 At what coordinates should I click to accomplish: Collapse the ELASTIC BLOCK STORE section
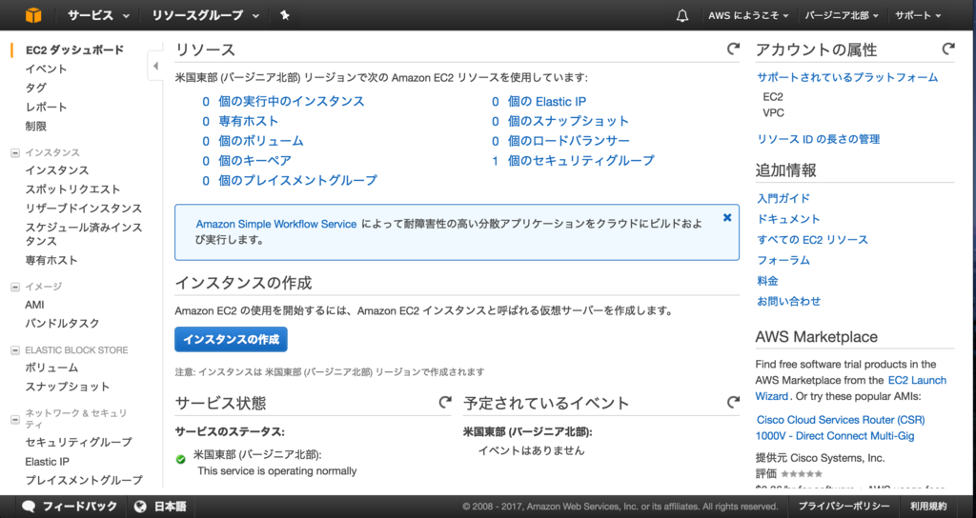(15, 350)
